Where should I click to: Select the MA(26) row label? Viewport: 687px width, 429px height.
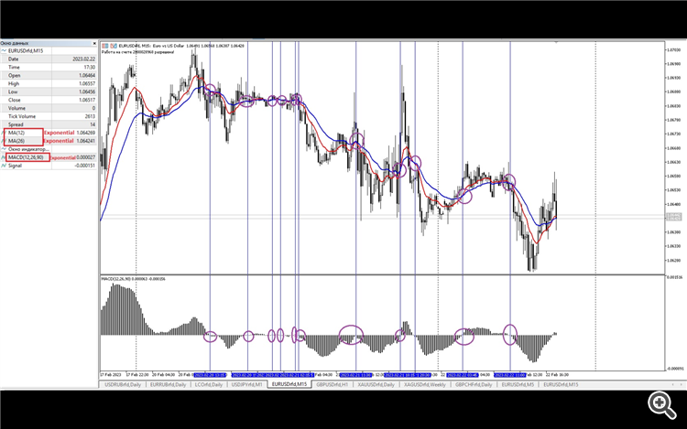click(x=16, y=141)
